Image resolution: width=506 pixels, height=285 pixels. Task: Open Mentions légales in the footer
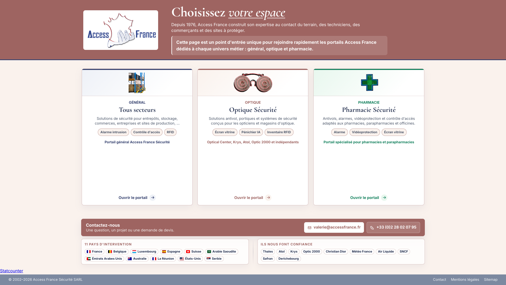point(465,280)
